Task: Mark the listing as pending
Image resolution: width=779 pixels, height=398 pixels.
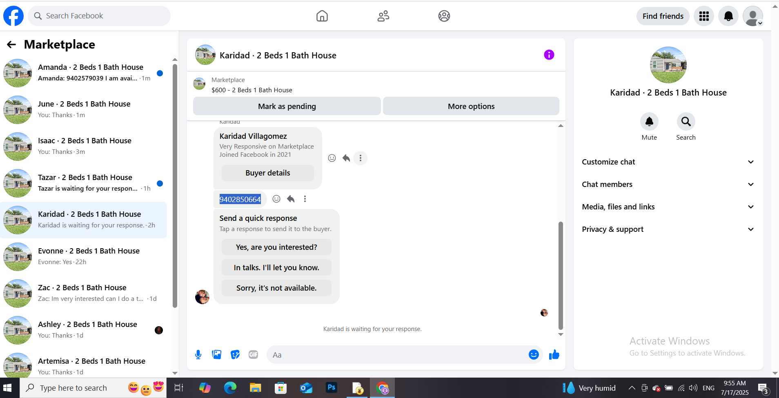Action: tap(287, 106)
